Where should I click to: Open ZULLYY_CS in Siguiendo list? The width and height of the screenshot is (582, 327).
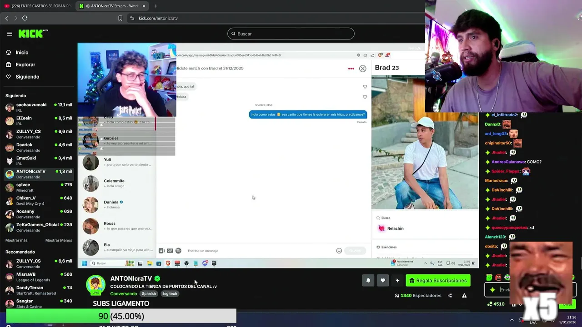39,134
